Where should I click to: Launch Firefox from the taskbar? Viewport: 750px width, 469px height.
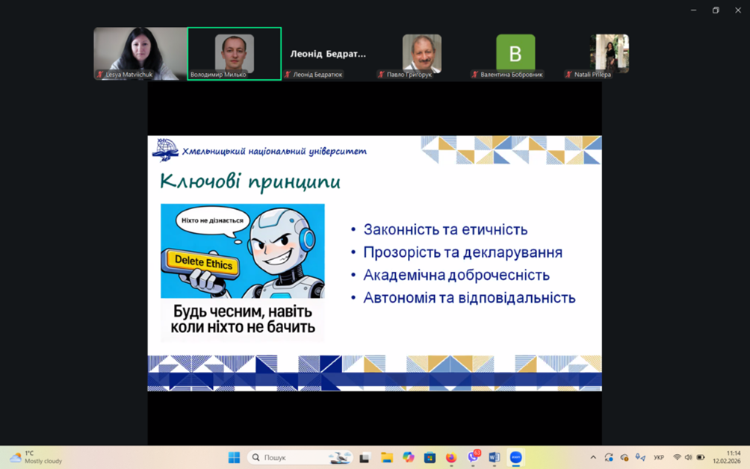[x=451, y=457]
